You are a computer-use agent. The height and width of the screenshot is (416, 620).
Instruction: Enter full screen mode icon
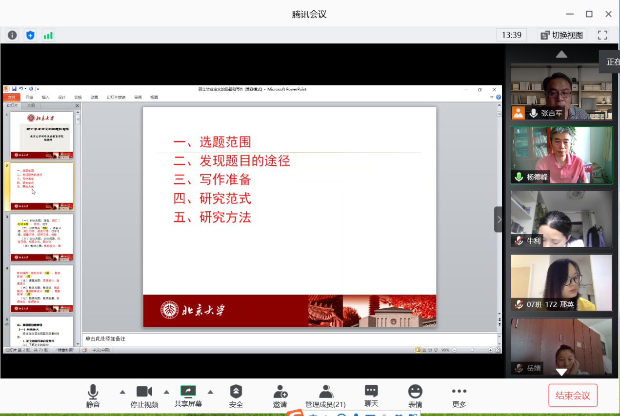tap(602, 35)
